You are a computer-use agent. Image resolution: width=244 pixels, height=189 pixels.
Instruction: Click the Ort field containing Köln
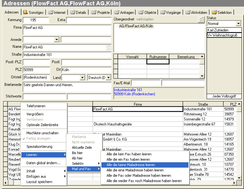point(86,69)
